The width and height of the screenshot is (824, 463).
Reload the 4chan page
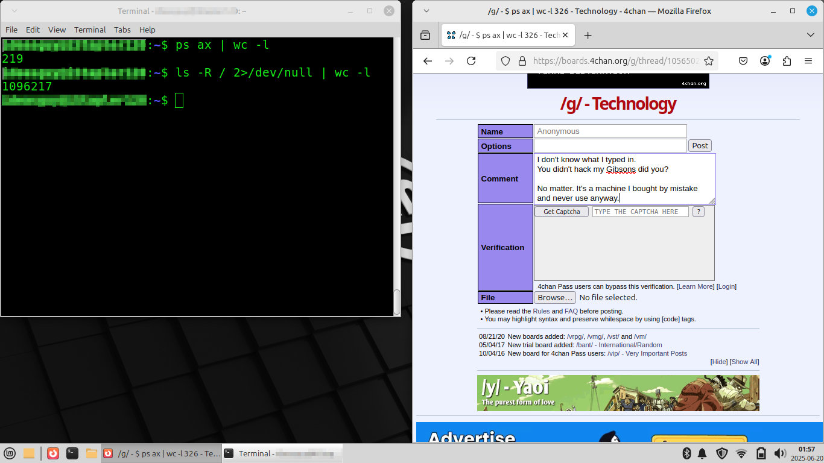(471, 61)
